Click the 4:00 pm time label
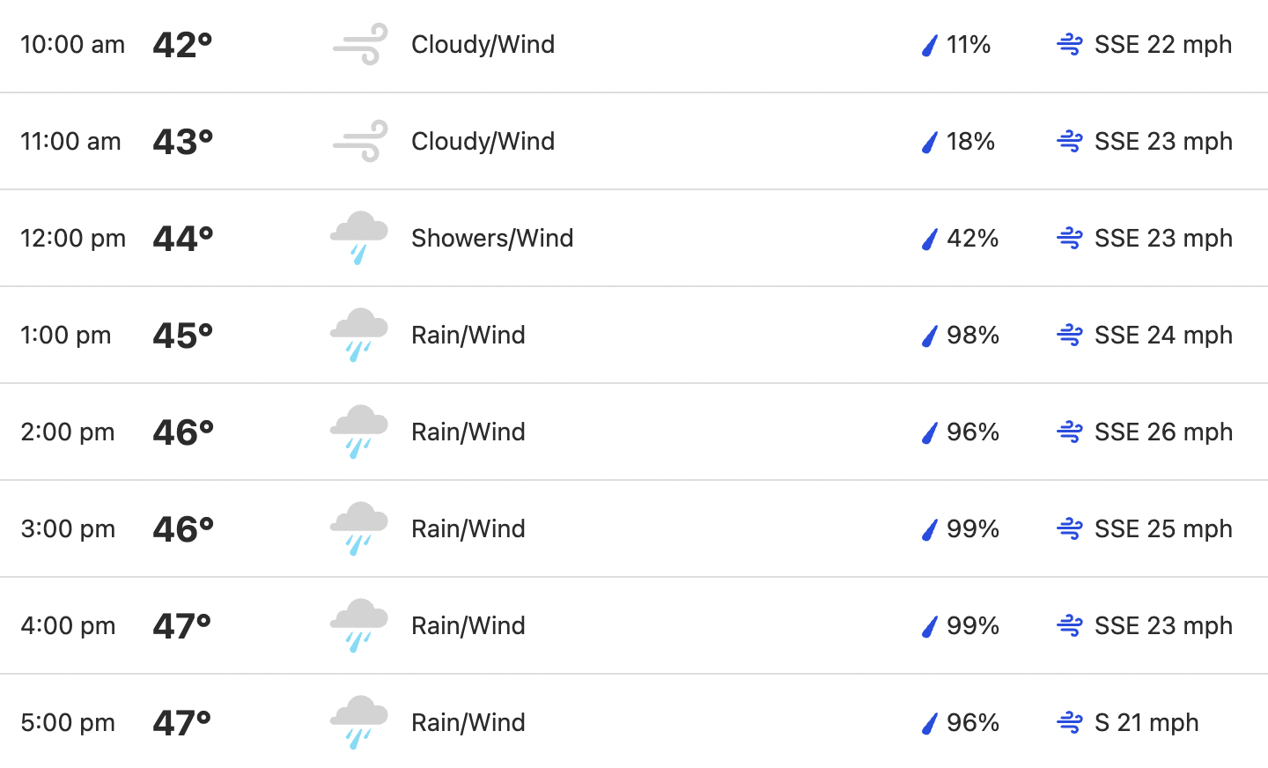The width and height of the screenshot is (1268, 768). pos(68,625)
